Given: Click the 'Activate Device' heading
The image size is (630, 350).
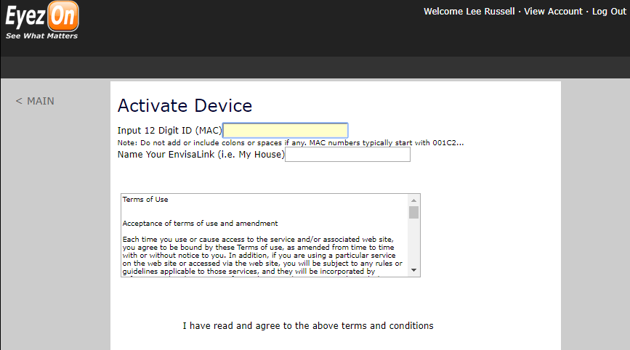Looking at the screenshot, I should [x=185, y=106].
